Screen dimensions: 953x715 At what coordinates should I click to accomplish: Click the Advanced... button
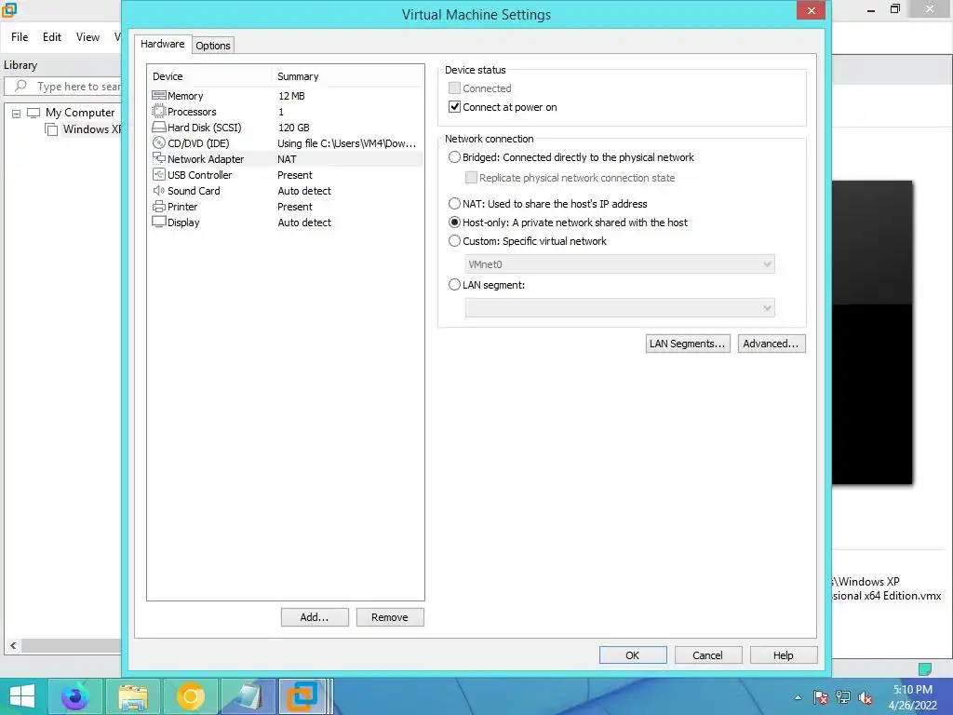(772, 344)
